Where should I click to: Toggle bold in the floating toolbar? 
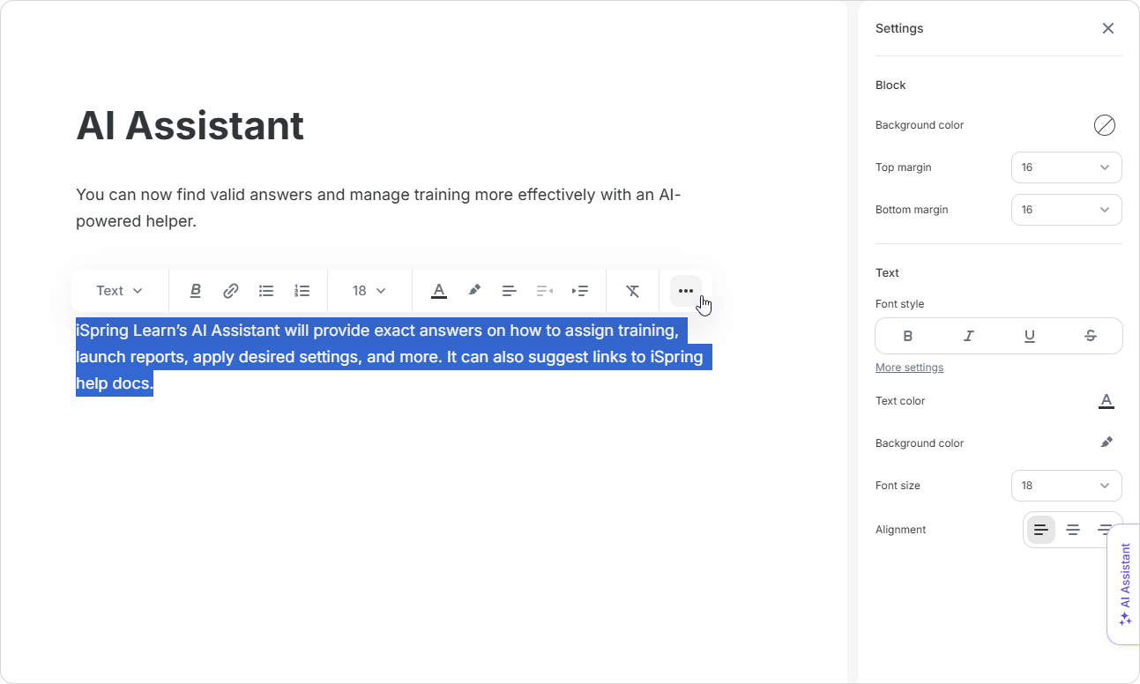(196, 291)
